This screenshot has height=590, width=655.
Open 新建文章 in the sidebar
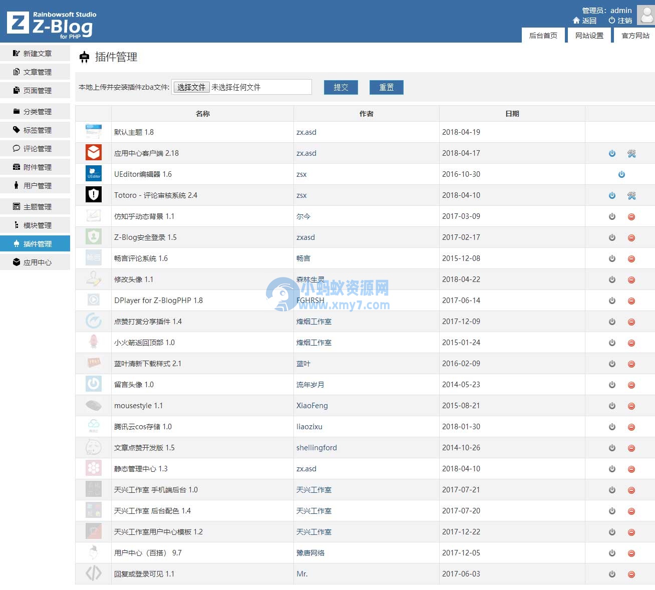(35, 53)
